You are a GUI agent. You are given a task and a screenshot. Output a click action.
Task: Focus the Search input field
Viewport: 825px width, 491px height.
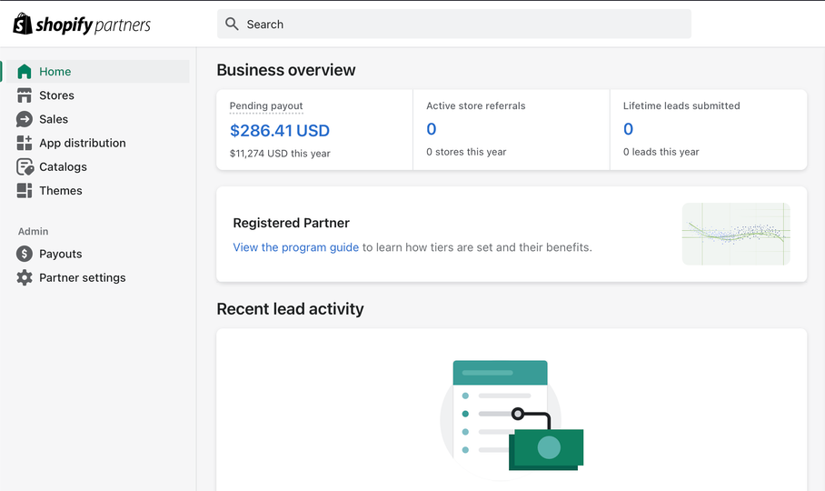coord(454,24)
